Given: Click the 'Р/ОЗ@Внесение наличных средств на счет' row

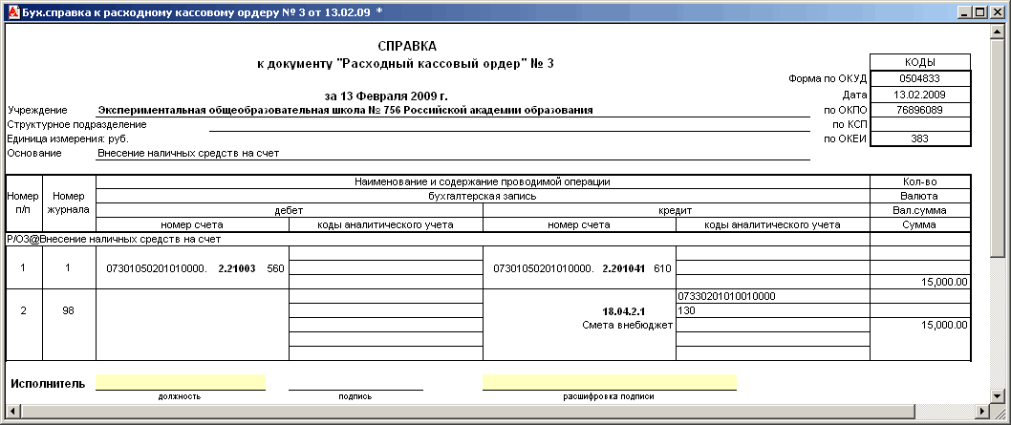Looking at the screenshot, I should tap(438, 239).
